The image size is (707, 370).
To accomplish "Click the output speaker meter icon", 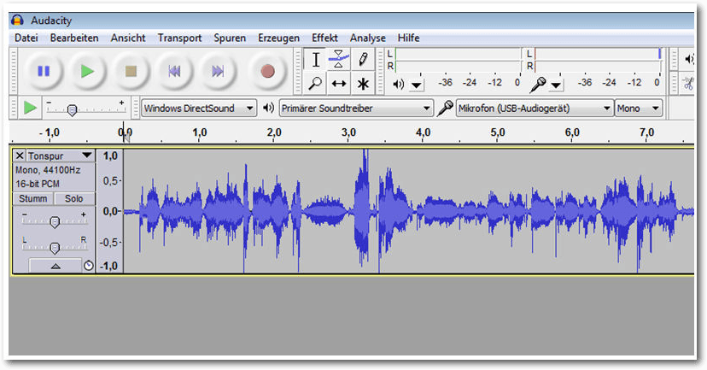I will [x=398, y=84].
